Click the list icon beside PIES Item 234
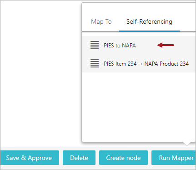The height and width of the screenshot is (170, 196). [95, 63]
